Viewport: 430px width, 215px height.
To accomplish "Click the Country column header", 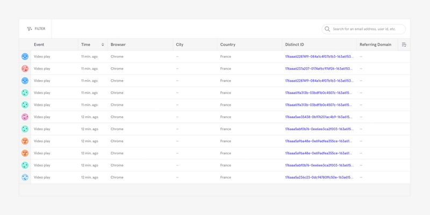I will coord(227,45).
